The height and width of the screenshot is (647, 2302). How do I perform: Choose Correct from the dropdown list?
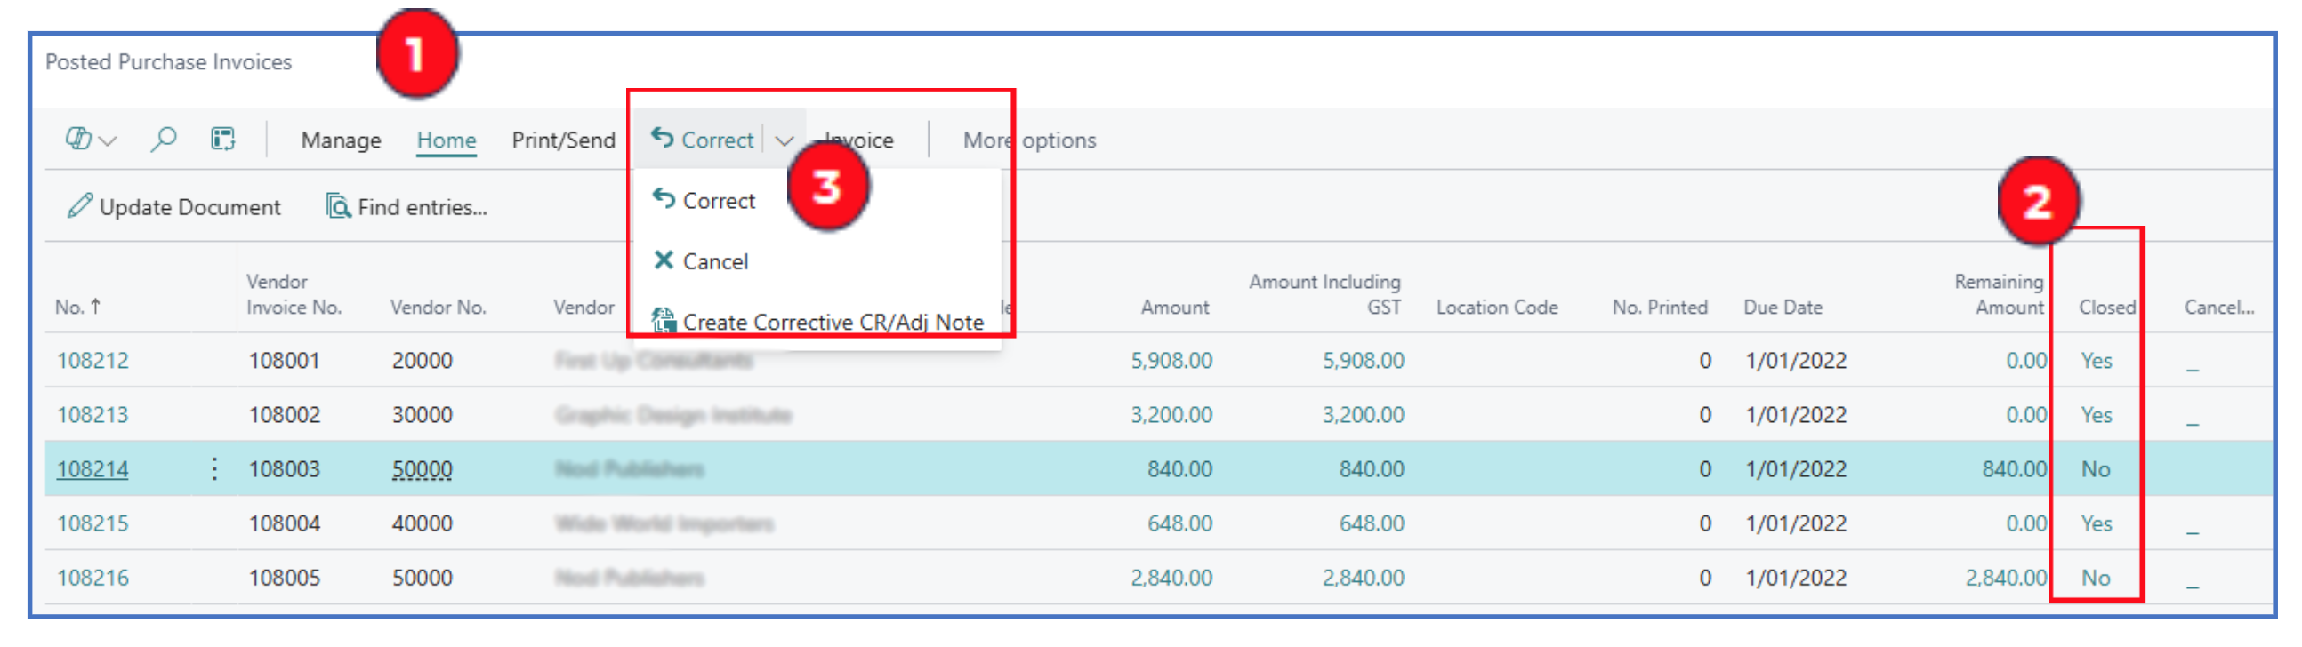718,201
